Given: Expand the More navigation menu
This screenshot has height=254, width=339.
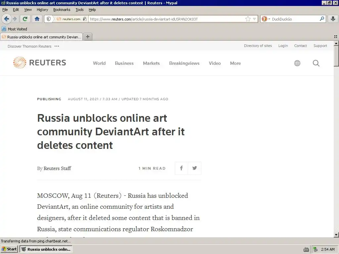Looking at the screenshot, I should point(235,63).
